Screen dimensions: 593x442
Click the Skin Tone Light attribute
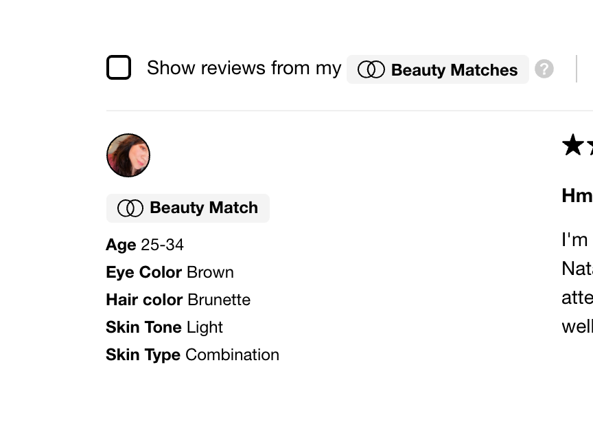pyautogui.click(x=164, y=327)
